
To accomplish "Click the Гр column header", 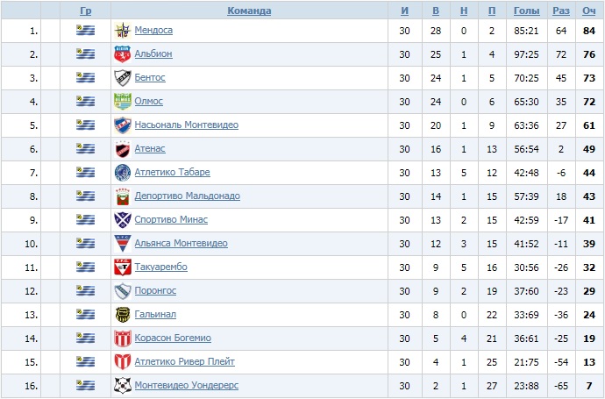I will pyautogui.click(x=85, y=11).
